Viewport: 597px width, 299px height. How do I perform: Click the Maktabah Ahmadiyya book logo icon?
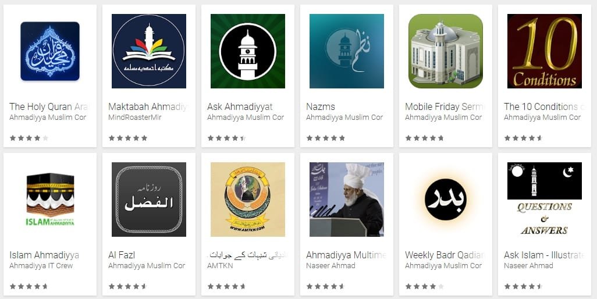coord(149,51)
